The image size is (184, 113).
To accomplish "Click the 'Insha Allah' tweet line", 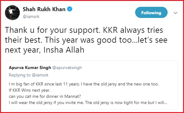I will pos(45,50).
